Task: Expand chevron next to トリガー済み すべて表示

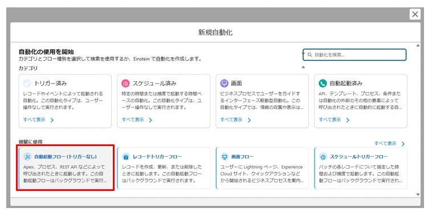Action: 52,120
